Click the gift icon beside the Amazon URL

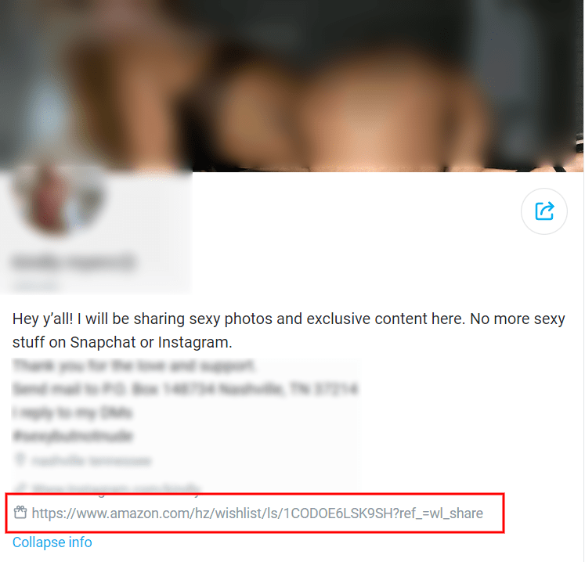(20, 513)
